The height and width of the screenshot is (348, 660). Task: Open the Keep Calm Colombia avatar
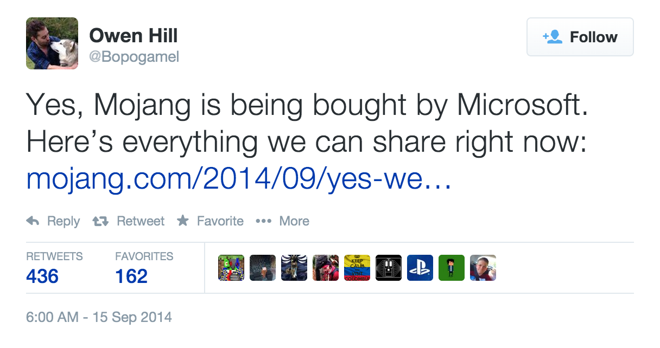357,268
